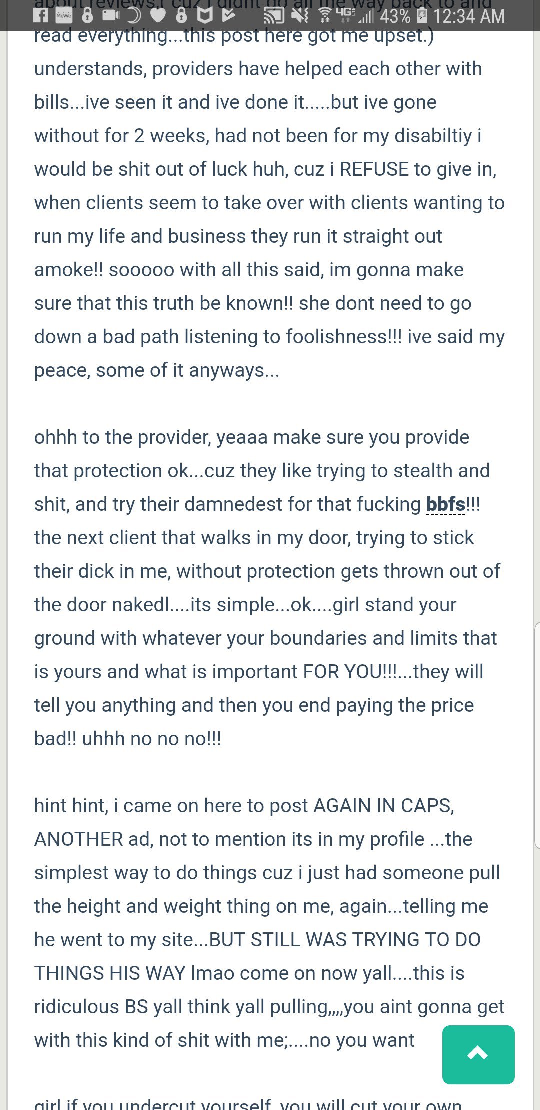
Task: Tap the 4G LTE indicator
Action: pyautogui.click(x=346, y=15)
